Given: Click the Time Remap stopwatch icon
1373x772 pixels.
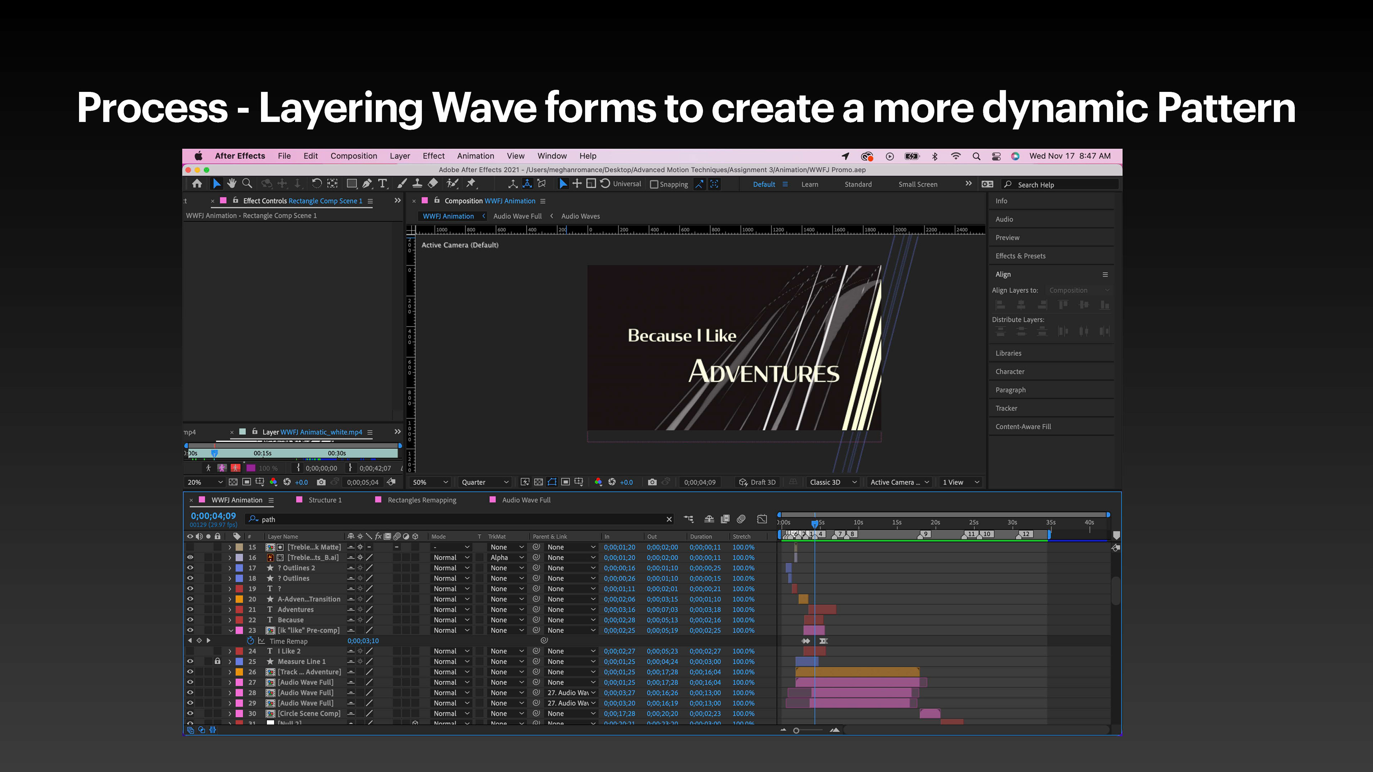Looking at the screenshot, I should coord(250,641).
